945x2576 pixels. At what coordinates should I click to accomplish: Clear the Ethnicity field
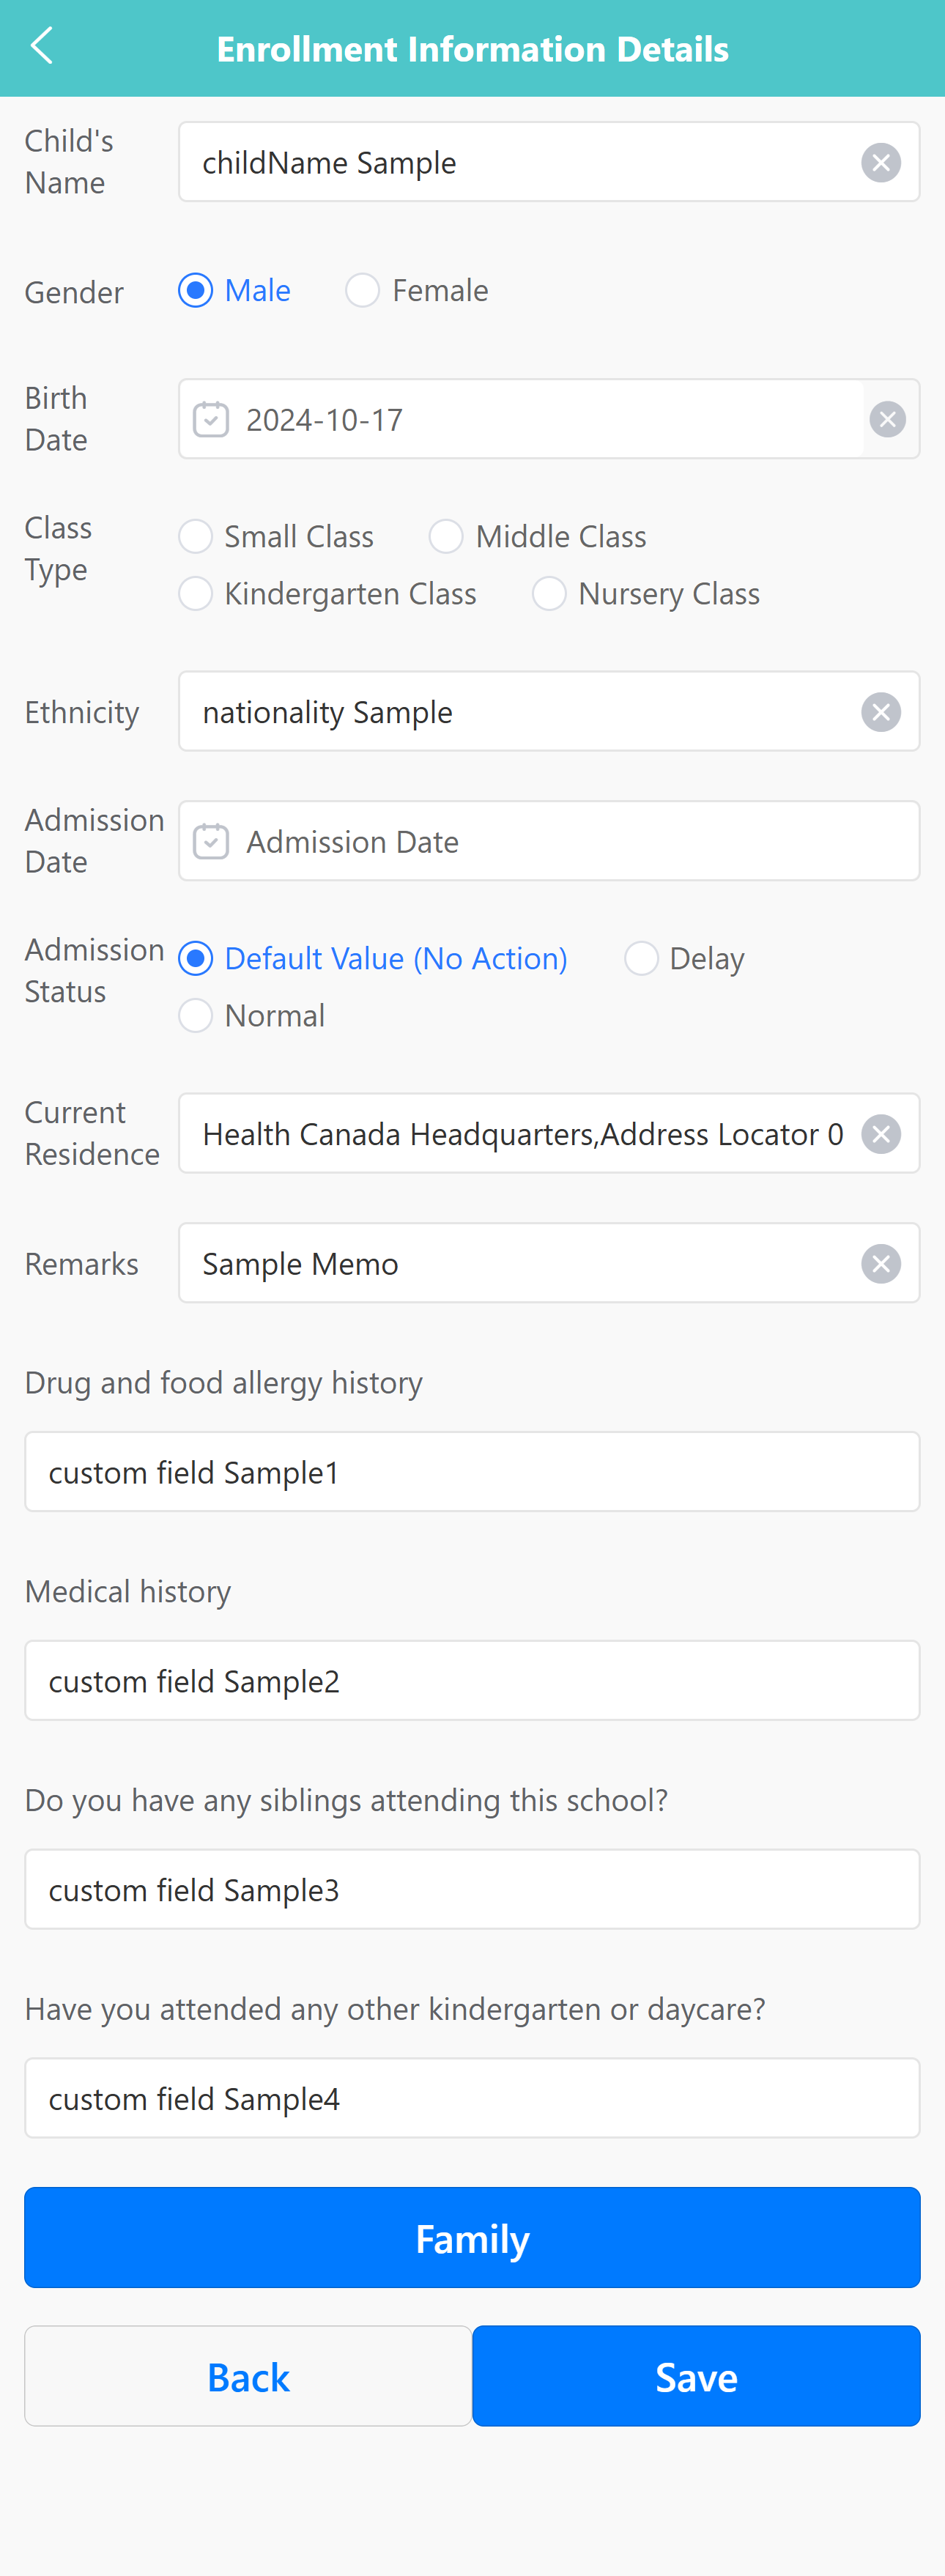[x=880, y=713]
